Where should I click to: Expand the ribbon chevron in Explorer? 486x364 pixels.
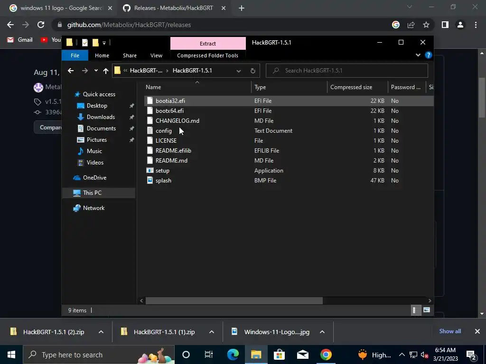418,55
